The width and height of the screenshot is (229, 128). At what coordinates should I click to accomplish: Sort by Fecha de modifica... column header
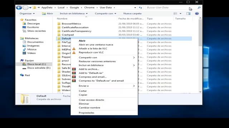(x=131, y=18)
